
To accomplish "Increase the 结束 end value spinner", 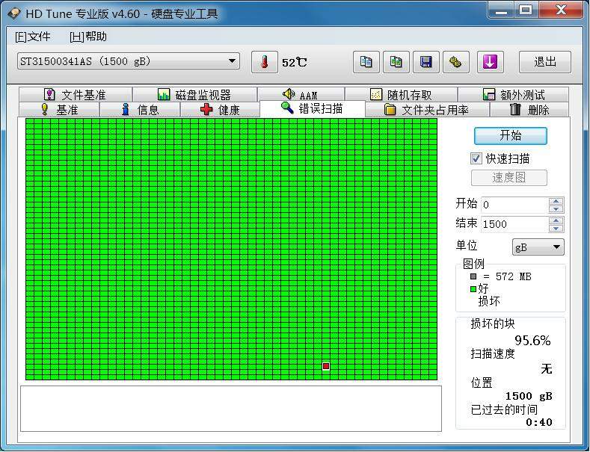I will (556, 220).
